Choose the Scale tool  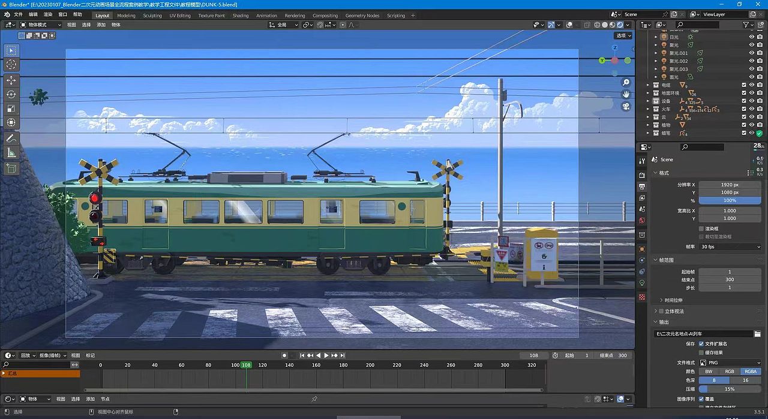click(11, 108)
